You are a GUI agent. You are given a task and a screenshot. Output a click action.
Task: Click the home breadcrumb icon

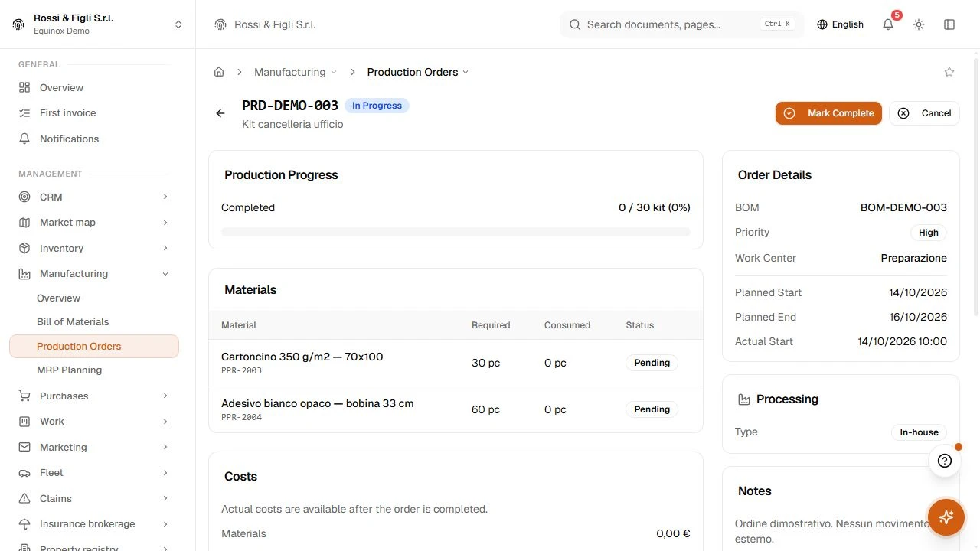[219, 72]
